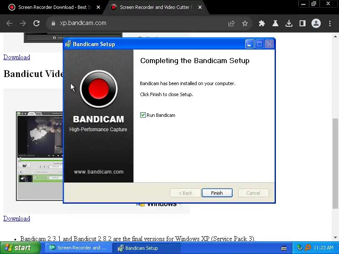Open the browser profile avatar

pos(316,23)
